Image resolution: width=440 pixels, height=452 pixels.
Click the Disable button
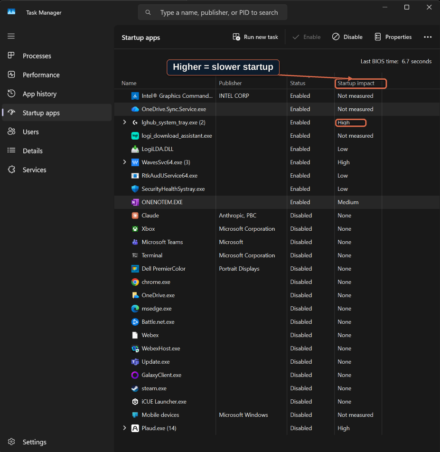[347, 37]
